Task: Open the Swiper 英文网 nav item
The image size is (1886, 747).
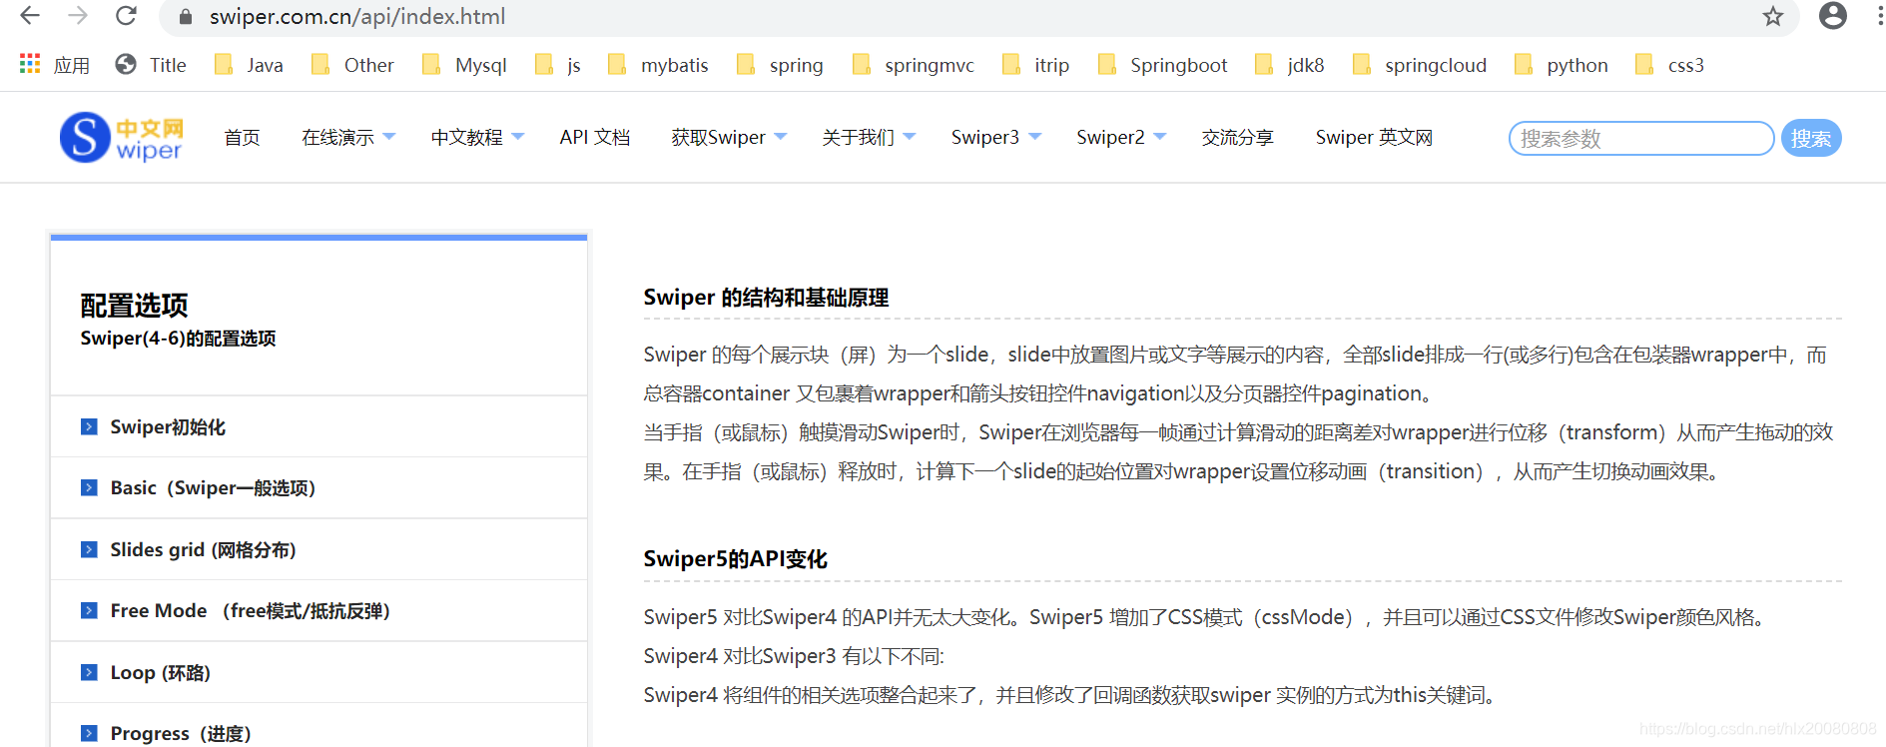Action: point(1374,138)
